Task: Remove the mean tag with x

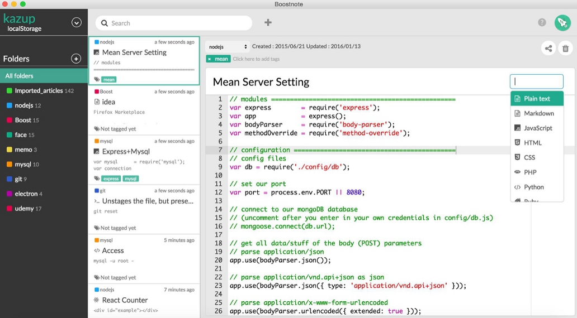Action: [x=209, y=59]
